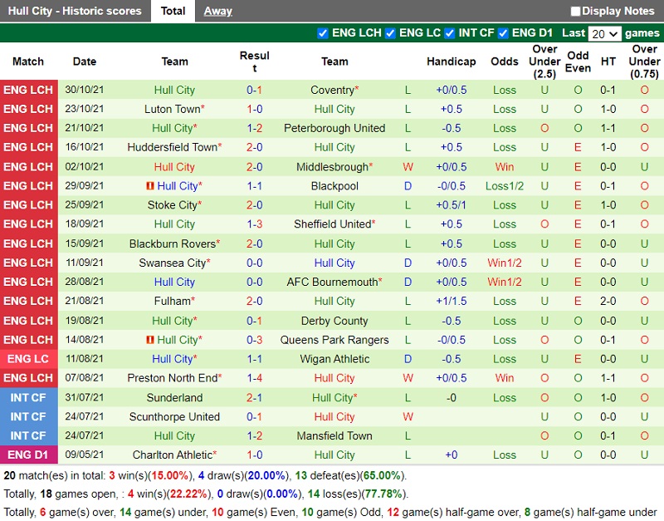
Task: Click the AFC Bournemouth team link
Action: pyautogui.click(x=334, y=282)
